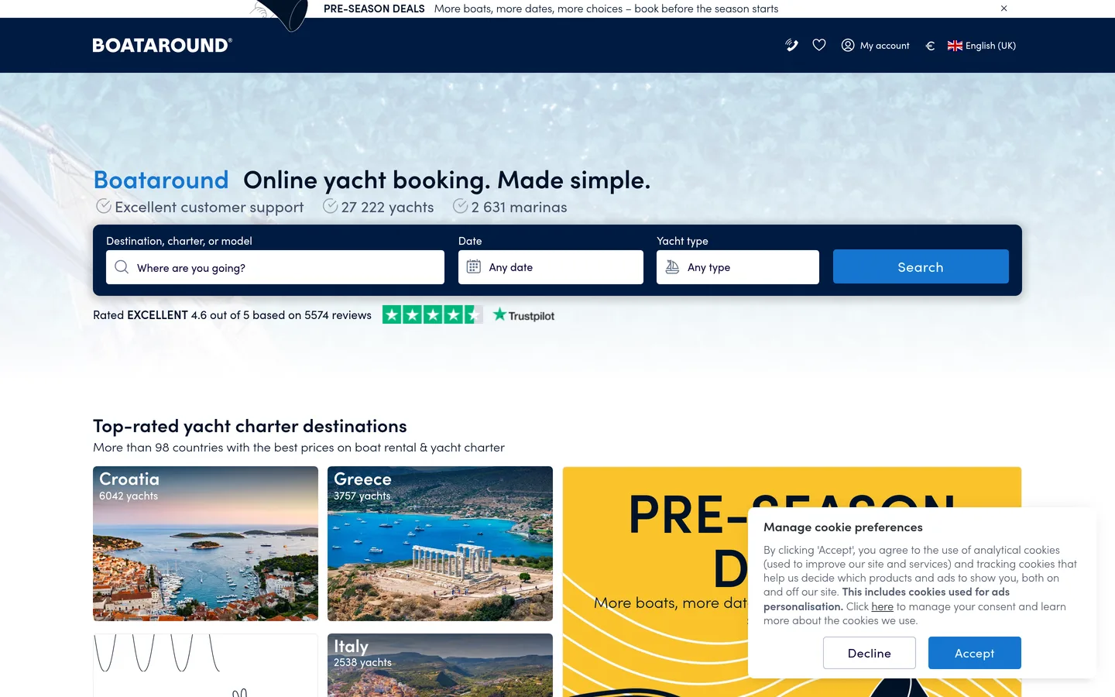The image size is (1115, 697).
Task: Open the Trustpilot logo link
Action: pyautogui.click(x=524, y=315)
